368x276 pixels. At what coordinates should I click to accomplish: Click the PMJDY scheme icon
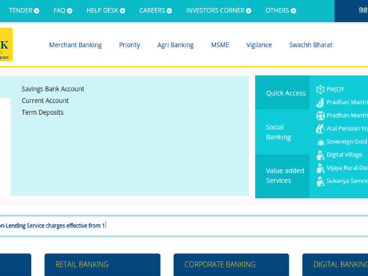(320, 90)
